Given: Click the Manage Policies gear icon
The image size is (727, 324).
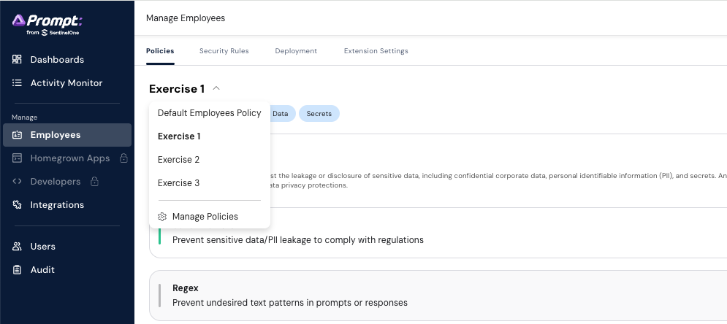Looking at the screenshot, I should (x=163, y=217).
